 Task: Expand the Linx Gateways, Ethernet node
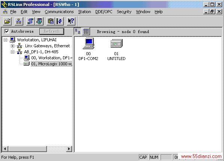[13, 46]
